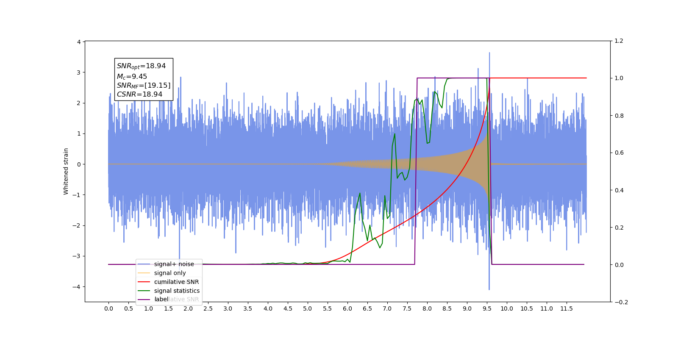Click the blue line swatch for signal+ noise

coord(144,264)
